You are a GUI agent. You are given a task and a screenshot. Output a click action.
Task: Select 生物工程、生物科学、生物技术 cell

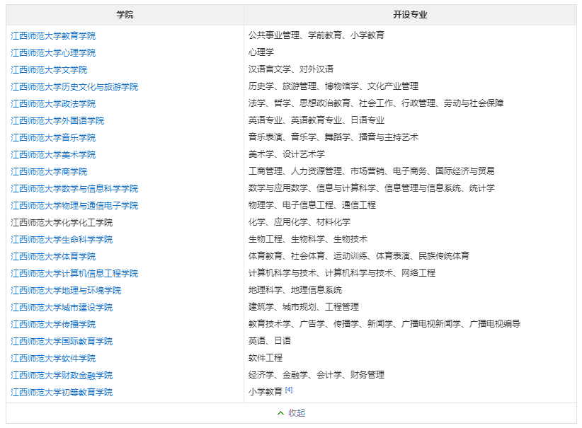click(x=308, y=239)
